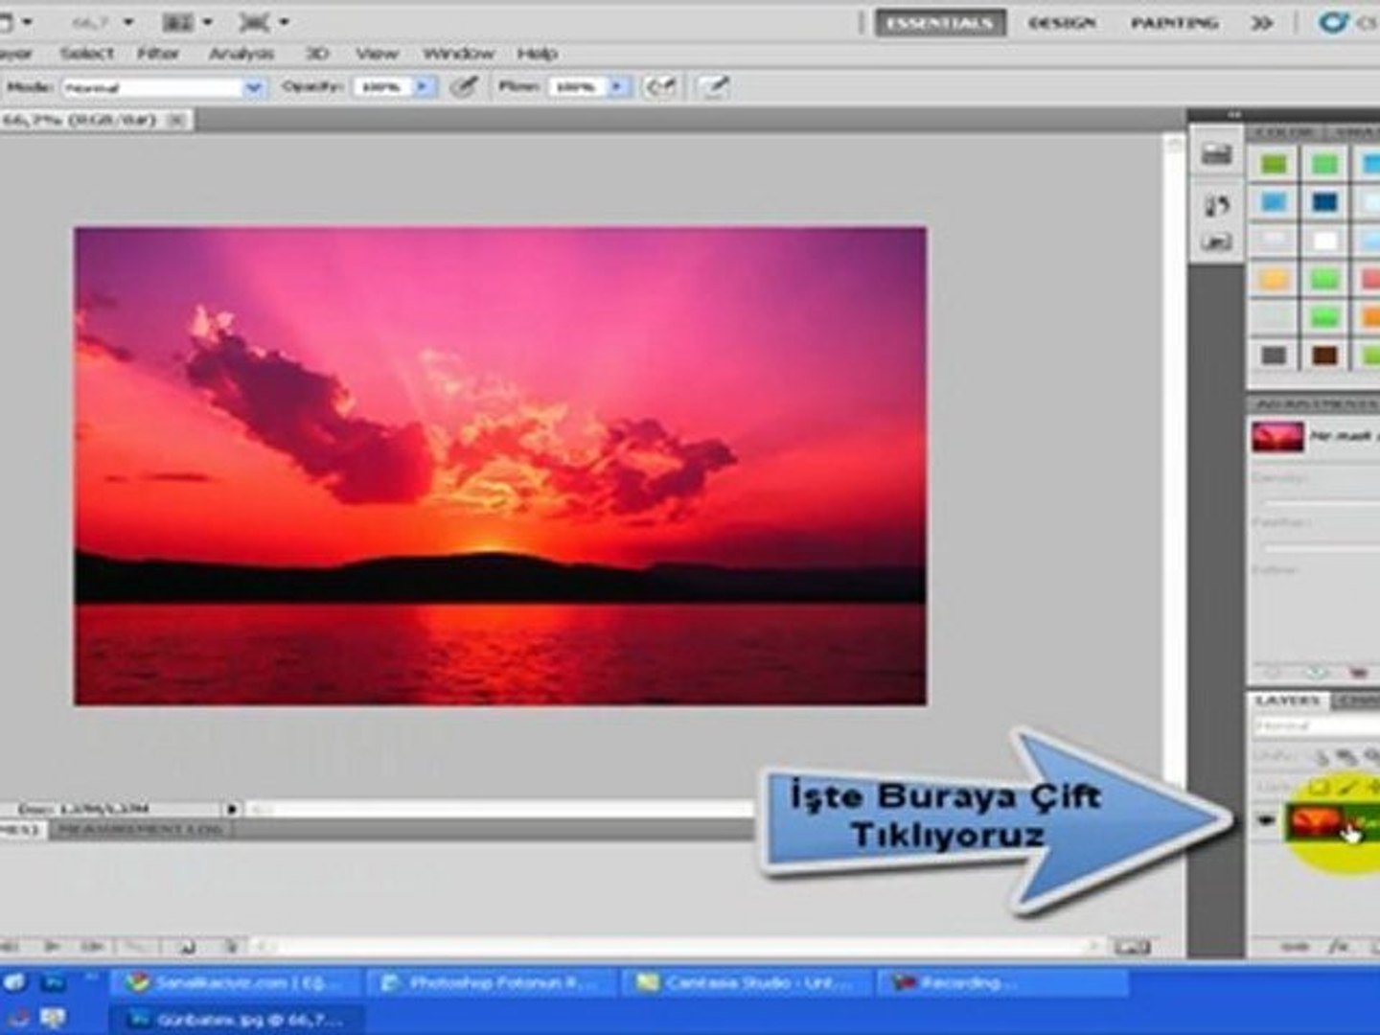Click the dock icon above the History icon
Image resolution: width=1380 pixels, height=1035 pixels.
(1216, 153)
